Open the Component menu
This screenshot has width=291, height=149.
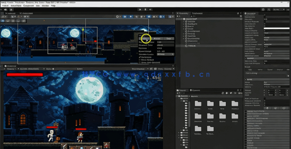[29, 6]
